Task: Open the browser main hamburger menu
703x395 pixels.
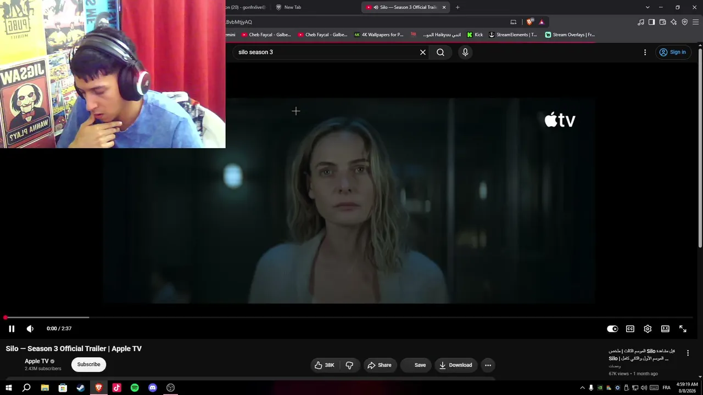Action: [696, 22]
